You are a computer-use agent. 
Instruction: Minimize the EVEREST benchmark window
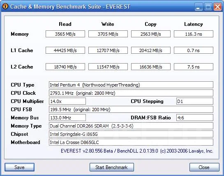coord(198,7)
